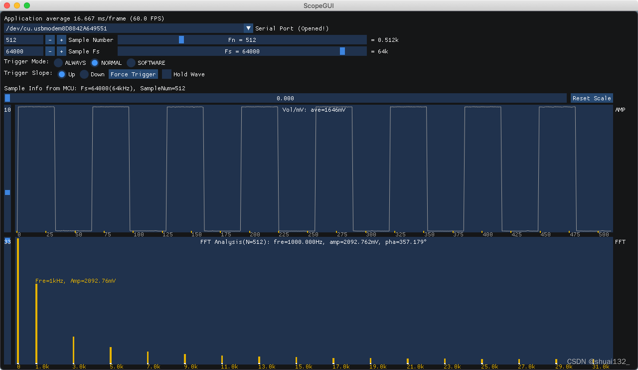
Task: Click the FFT Analysis result text
Action: click(x=314, y=242)
